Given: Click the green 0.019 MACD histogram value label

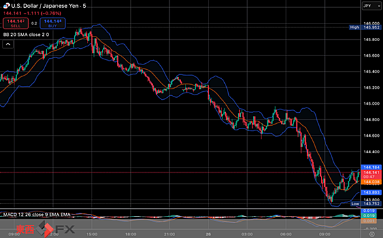Looking at the screenshot, I should (x=369, y=216).
